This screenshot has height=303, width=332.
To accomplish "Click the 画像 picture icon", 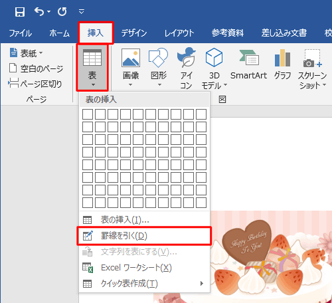I will point(131,58).
